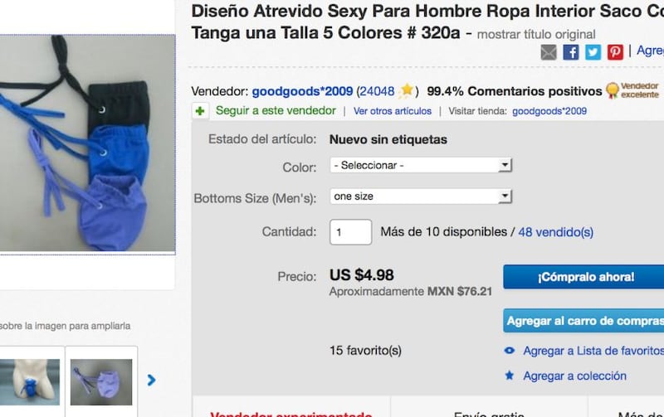Select the purple pouch thumbnail
The width and height of the screenshot is (664, 417).
pos(101,382)
